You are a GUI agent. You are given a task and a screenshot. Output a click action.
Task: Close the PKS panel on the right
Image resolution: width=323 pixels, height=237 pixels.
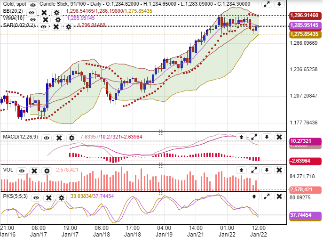279,197
